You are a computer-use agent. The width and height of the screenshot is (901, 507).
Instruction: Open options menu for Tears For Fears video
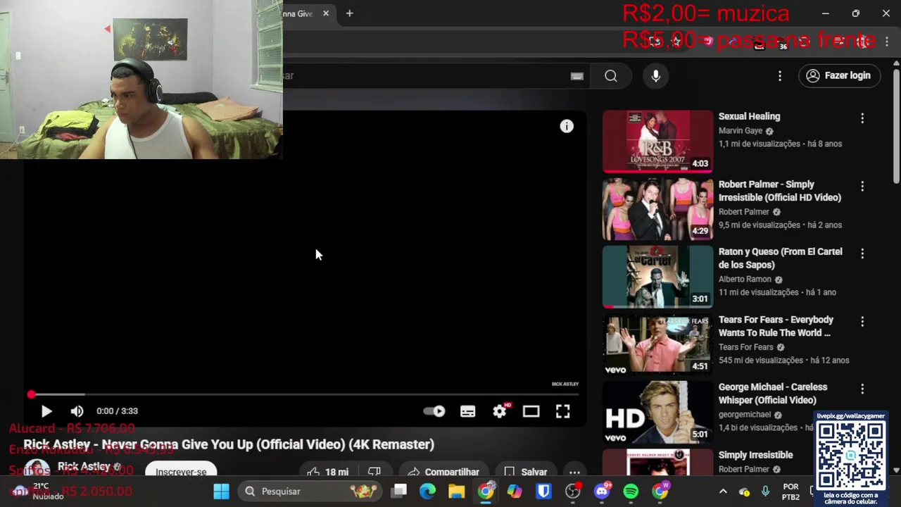tap(862, 321)
